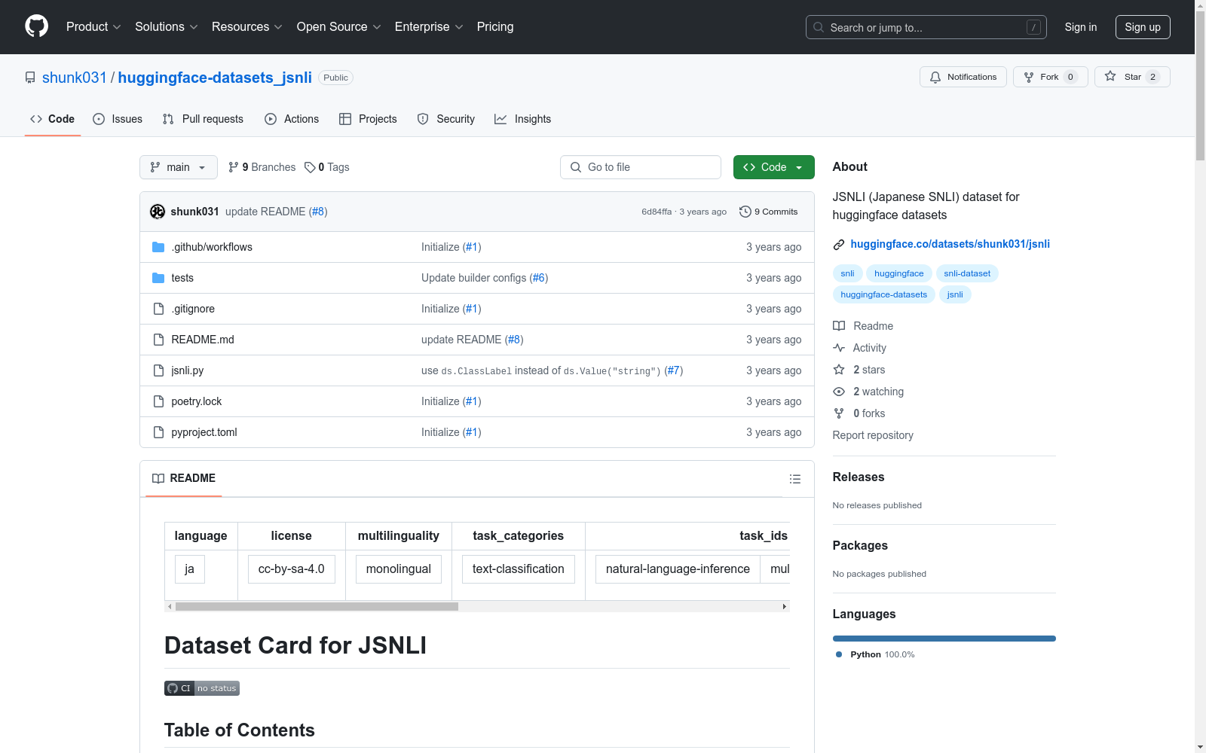Sign in to GitHub

pos(1080,27)
